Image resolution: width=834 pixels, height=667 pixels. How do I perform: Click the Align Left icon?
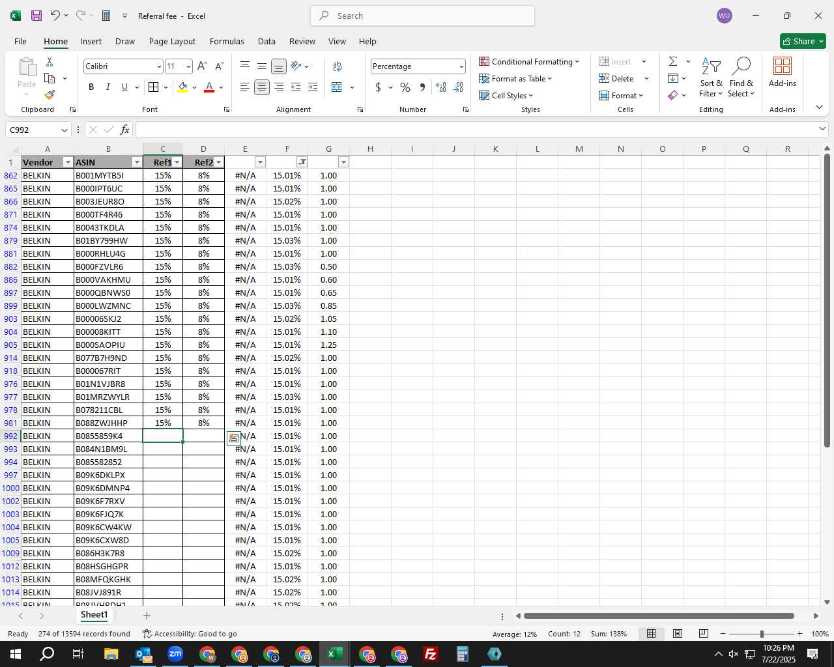tap(244, 87)
